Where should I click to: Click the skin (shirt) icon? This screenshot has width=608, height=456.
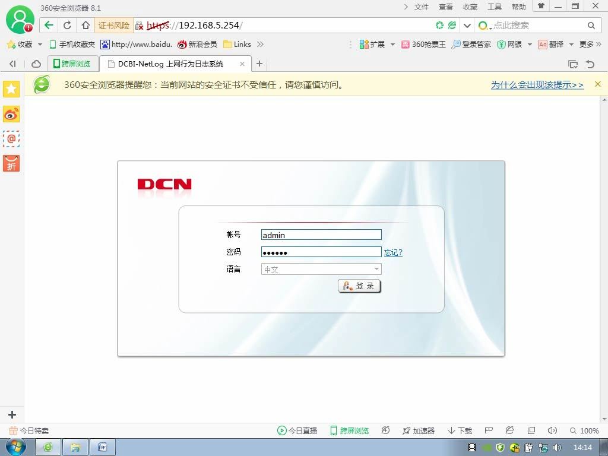541,6
